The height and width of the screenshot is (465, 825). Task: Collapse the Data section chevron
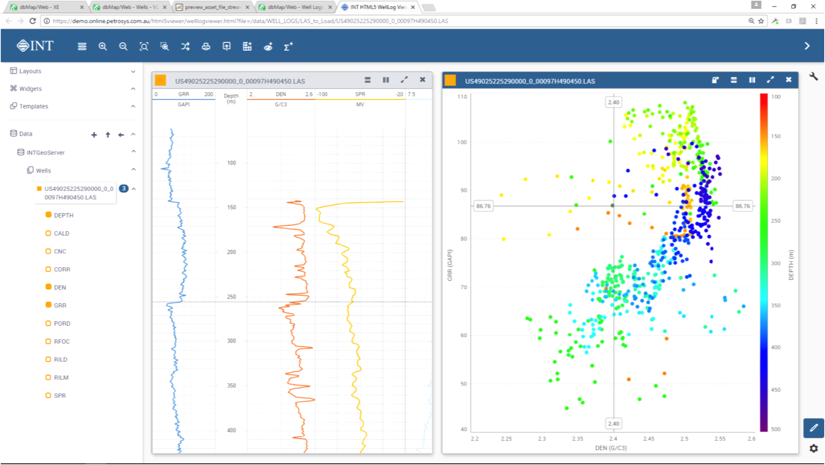(133, 134)
